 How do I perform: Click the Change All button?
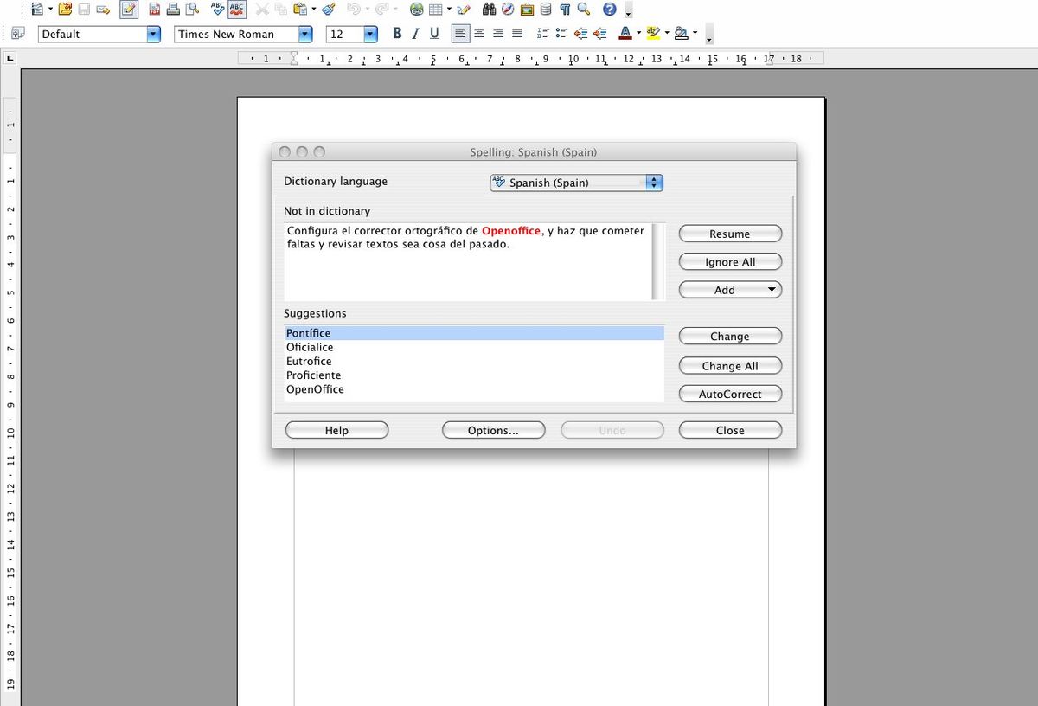[730, 365]
